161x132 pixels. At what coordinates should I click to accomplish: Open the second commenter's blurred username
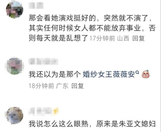[x=43, y=62]
